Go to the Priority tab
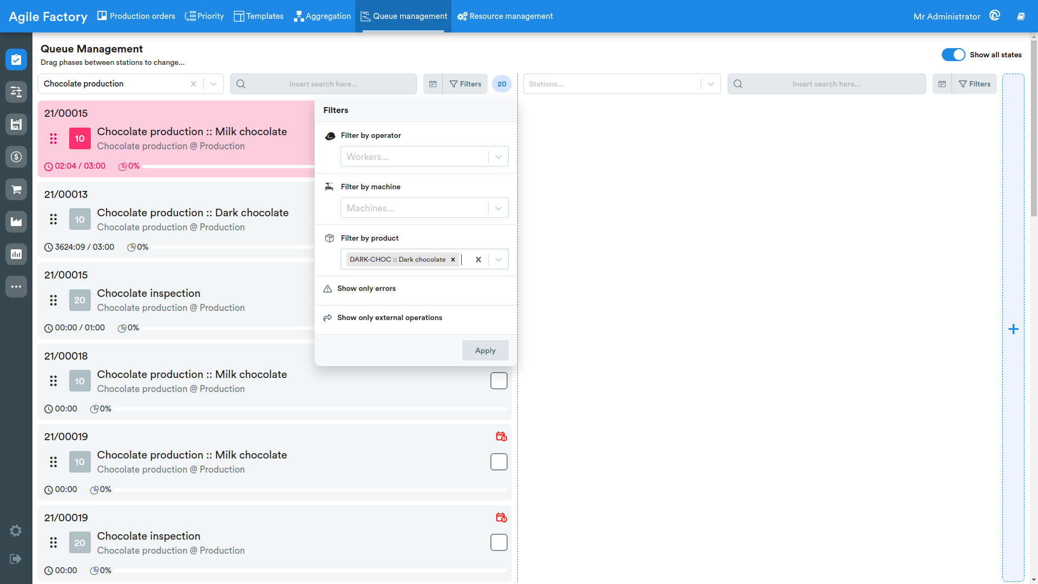1038x584 pixels. tap(204, 16)
